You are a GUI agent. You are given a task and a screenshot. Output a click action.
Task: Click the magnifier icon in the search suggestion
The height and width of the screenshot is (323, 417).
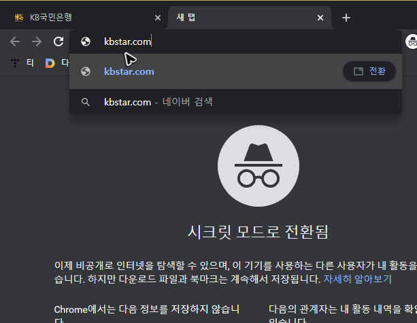[85, 102]
